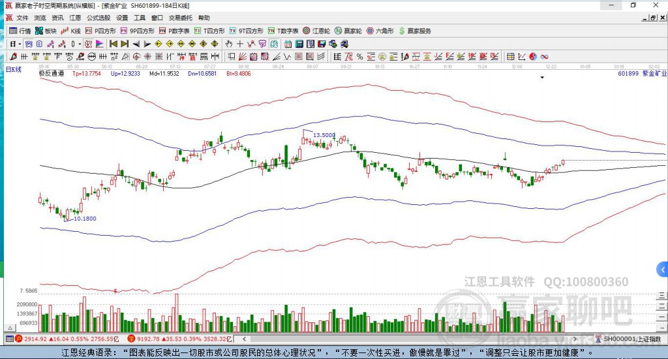Open the calendar icon
The height and width of the screenshot is (359, 668).
coord(288,44)
